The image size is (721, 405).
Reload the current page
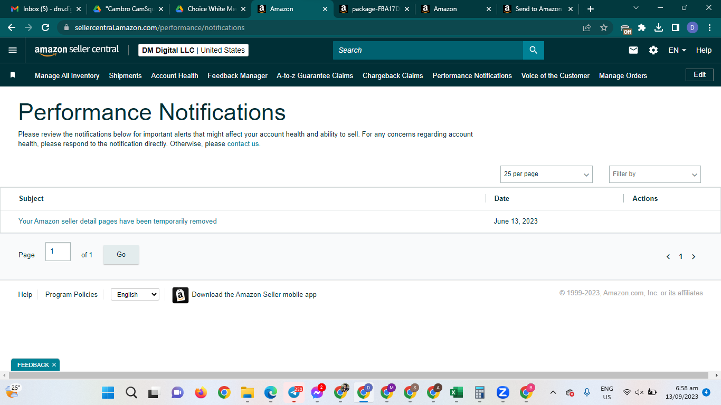pyautogui.click(x=45, y=27)
